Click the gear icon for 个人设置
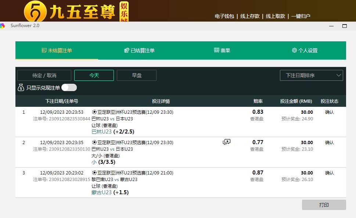The height and width of the screenshot is (218, 356). 294,50
